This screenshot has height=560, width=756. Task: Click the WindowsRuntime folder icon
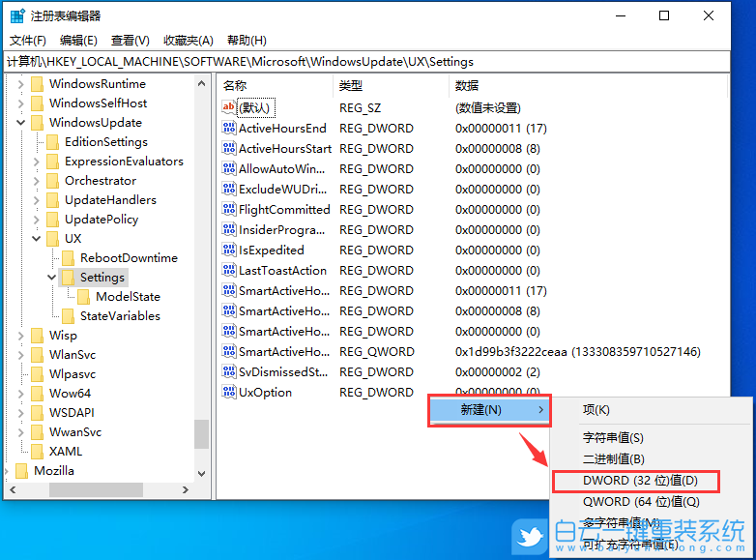[x=37, y=84]
